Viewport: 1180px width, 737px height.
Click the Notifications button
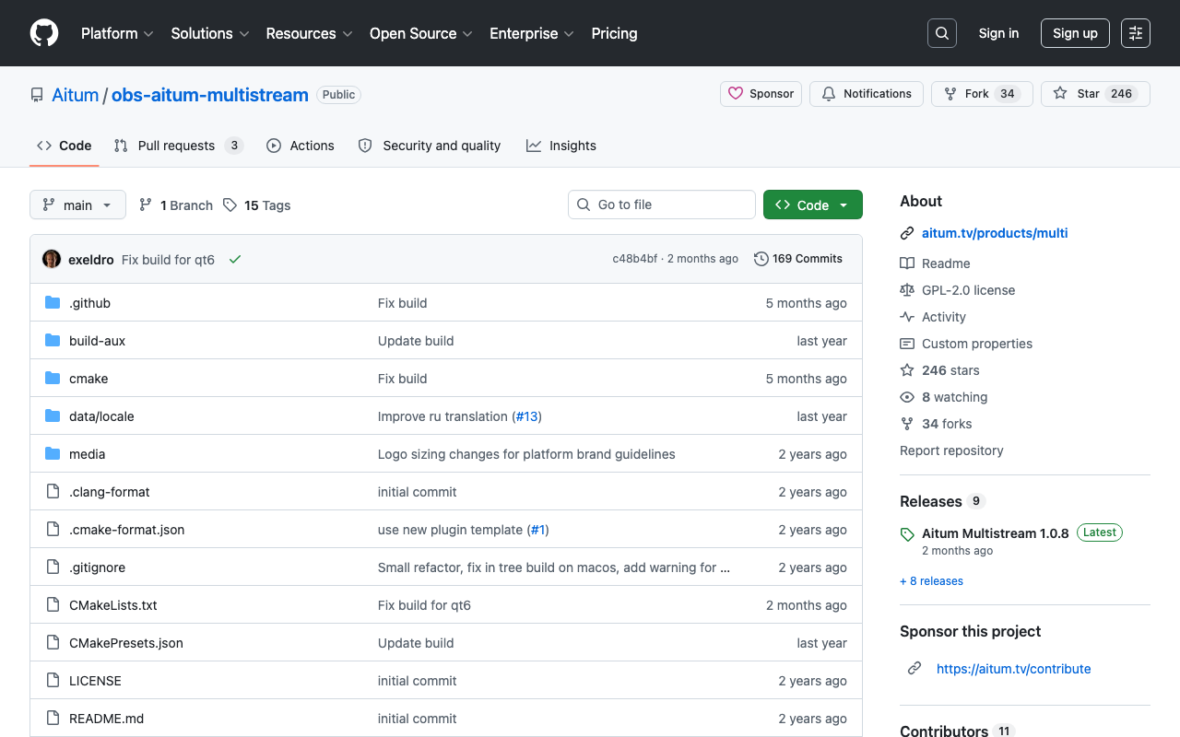point(867,94)
